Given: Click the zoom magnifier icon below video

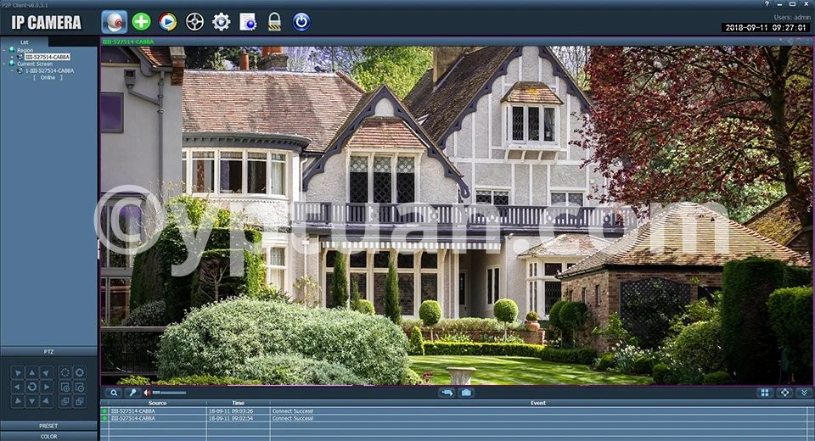Looking at the screenshot, I should pyautogui.click(x=115, y=393).
